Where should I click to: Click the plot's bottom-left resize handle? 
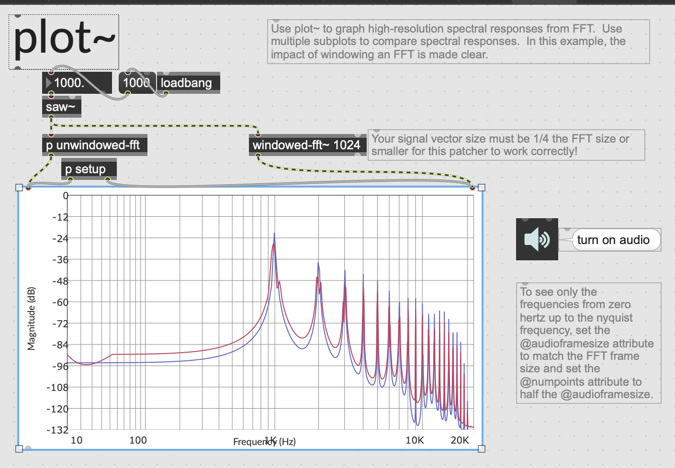(19, 448)
